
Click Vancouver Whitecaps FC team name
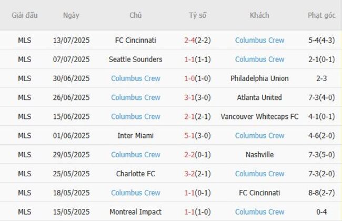pyautogui.click(x=259, y=116)
